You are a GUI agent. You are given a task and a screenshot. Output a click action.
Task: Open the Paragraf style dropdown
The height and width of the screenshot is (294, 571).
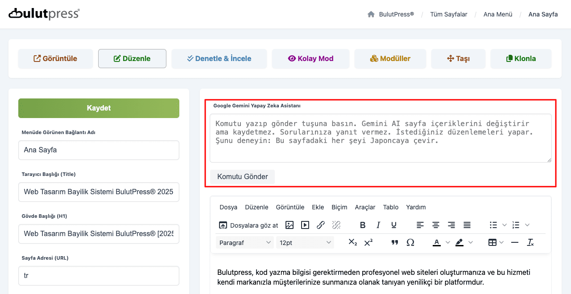[x=244, y=242]
